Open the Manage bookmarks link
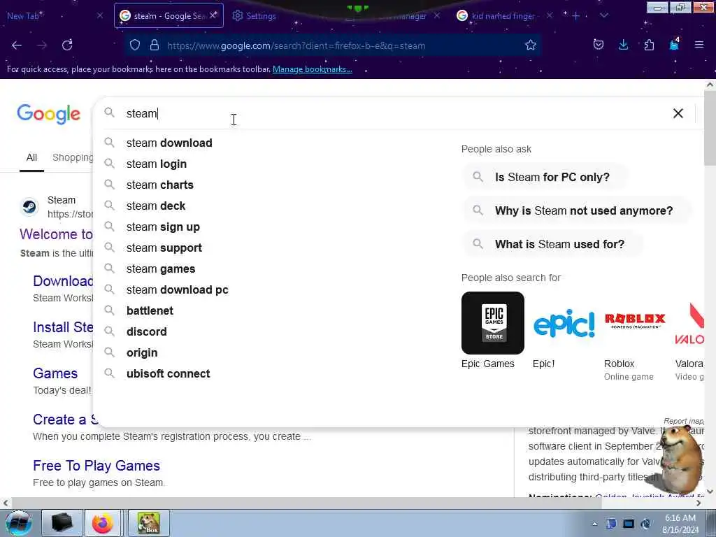Screen dimensions: 716x537 (313, 69)
